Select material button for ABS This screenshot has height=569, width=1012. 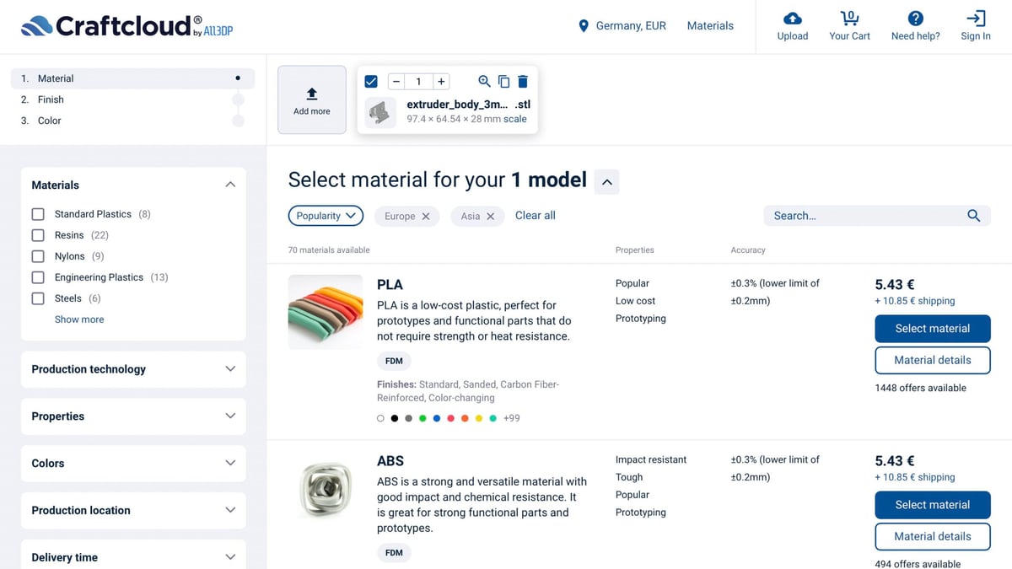(933, 505)
